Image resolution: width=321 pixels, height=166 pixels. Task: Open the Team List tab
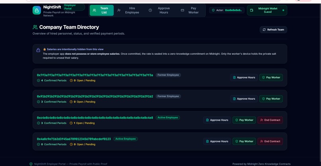(102, 10)
